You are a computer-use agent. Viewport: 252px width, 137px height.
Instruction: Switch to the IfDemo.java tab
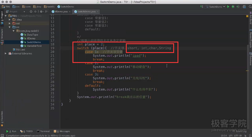tap(61, 12)
